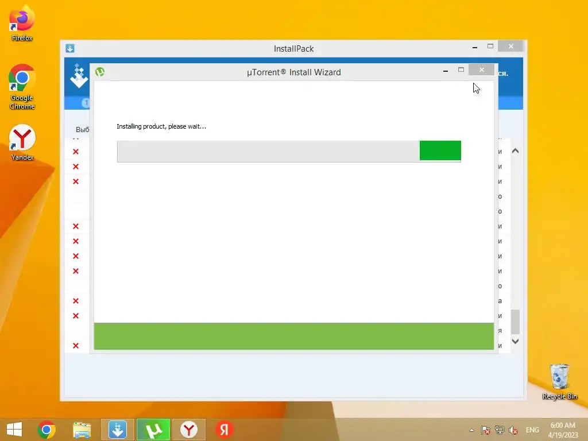The height and width of the screenshot is (441, 588).
Task: Launch Chrome from the taskbar
Action: tap(47, 430)
